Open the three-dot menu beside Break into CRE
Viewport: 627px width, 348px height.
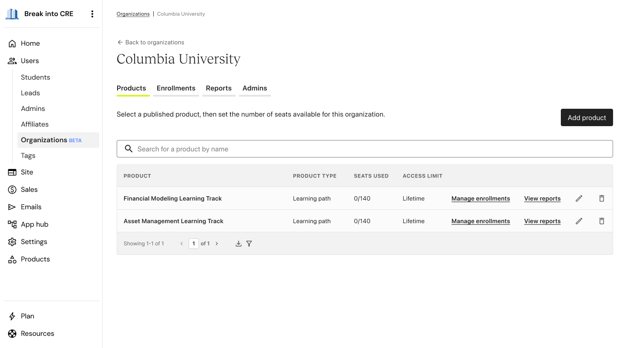92,14
